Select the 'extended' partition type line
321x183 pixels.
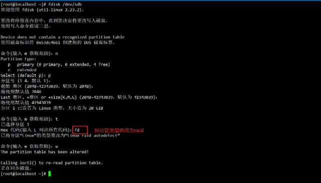[x=22, y=70]
